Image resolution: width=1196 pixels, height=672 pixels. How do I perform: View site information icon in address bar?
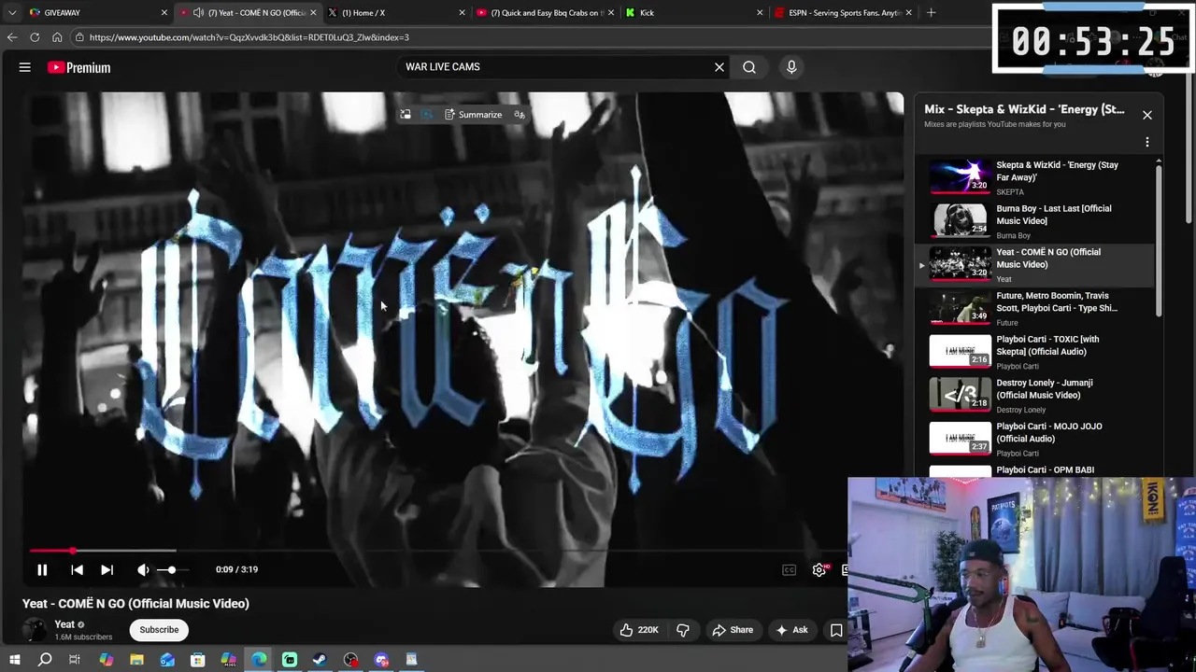pos(80,37)
